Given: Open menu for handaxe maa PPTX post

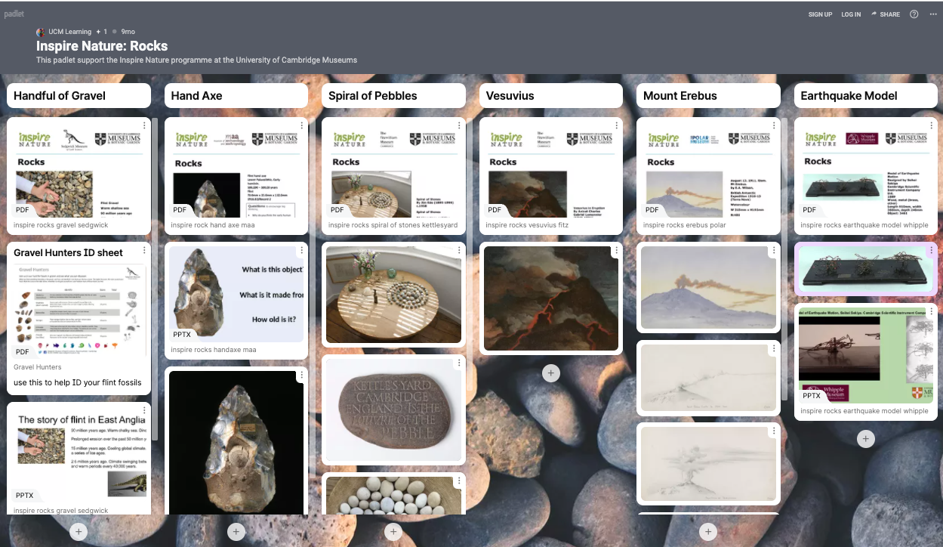Looking at the screenshot, I should coord(301,250).
